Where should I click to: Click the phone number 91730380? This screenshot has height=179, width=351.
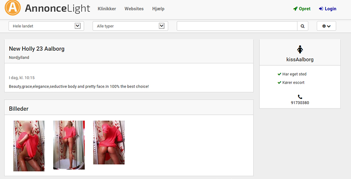point(300,103)
